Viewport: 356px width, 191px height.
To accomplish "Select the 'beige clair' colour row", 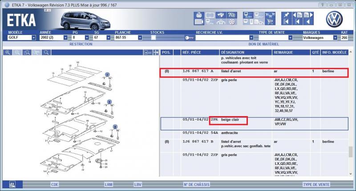I will click(x=254, y=124).
